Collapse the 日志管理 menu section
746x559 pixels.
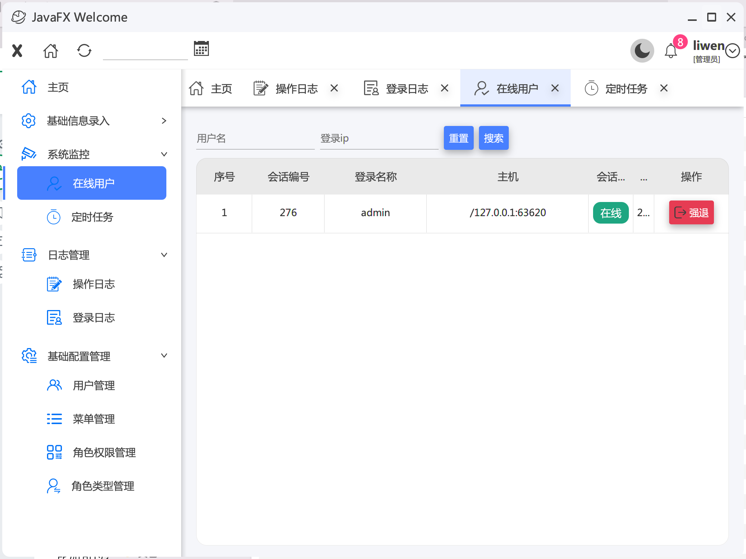pyautogui.click(x=164, y=255)
